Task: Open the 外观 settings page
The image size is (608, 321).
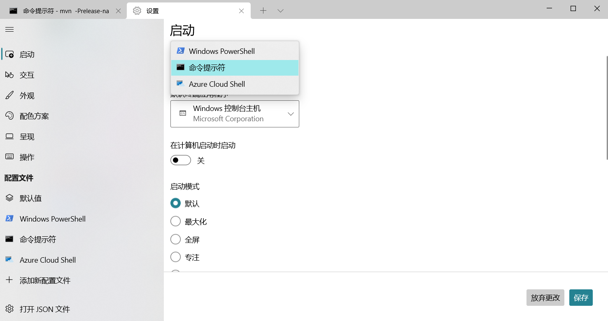Action: click(82, 95)
